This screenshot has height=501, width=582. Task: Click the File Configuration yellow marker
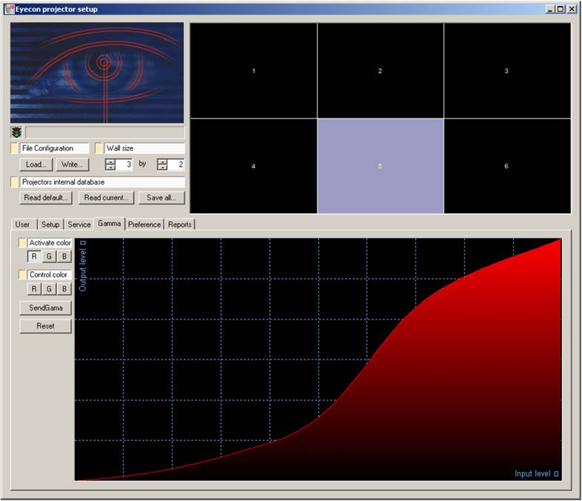(x=14, y=148)
